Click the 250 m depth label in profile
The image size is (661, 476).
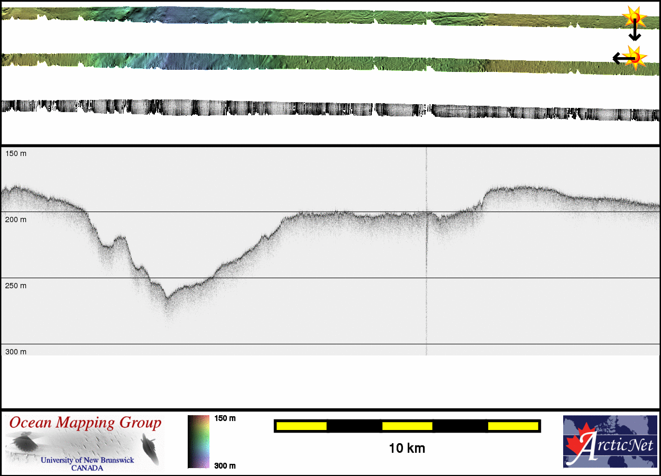pyautogui.click(x=16, y=286)
